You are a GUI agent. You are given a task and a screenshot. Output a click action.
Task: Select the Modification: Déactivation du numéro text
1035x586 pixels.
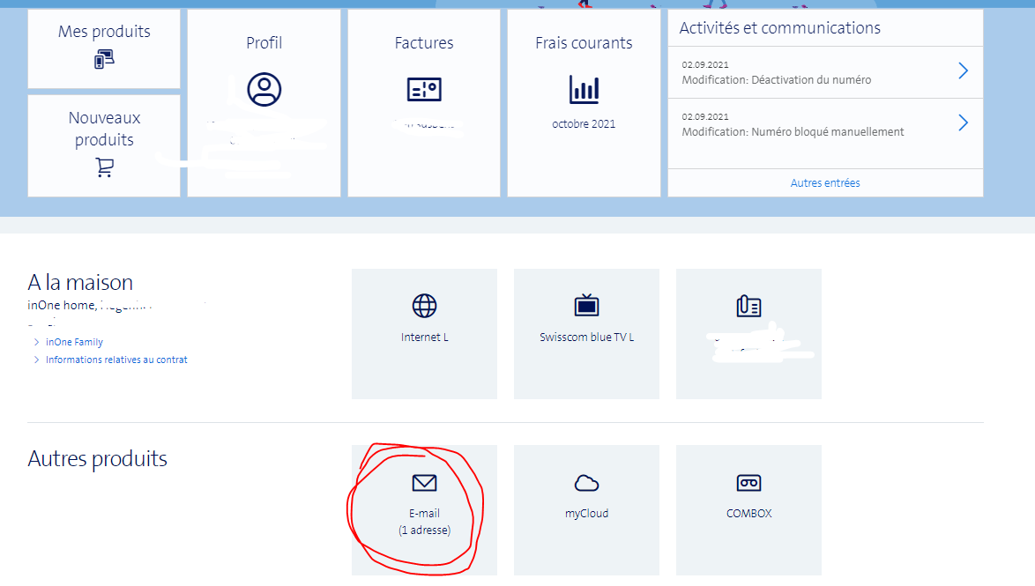[776, 80]
